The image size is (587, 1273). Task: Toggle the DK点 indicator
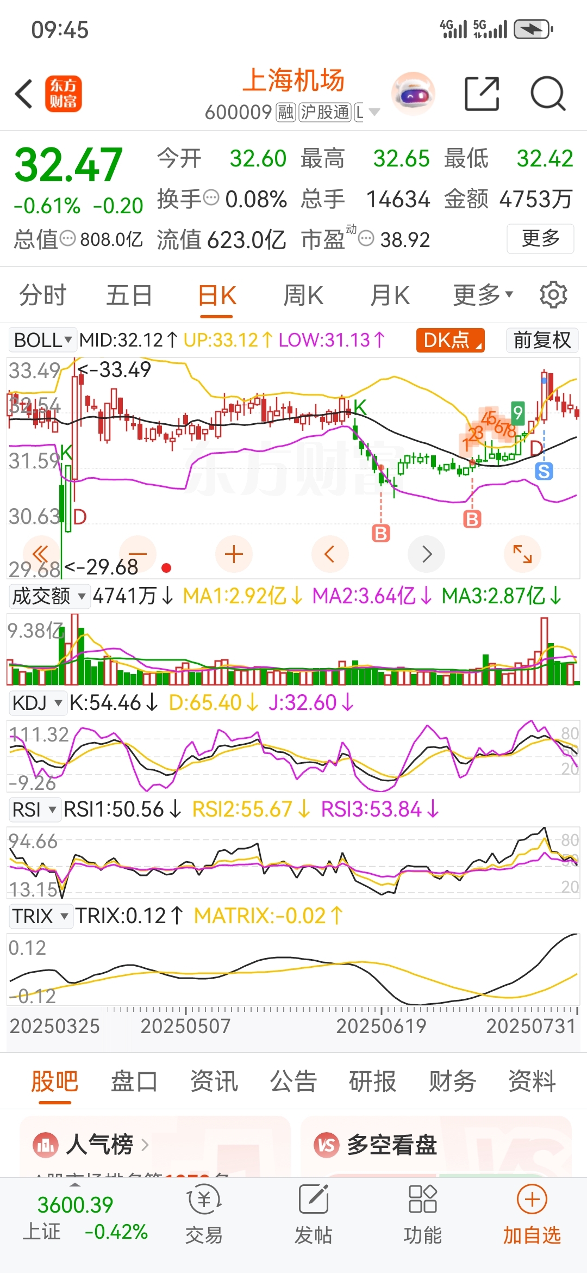(450, 341)
